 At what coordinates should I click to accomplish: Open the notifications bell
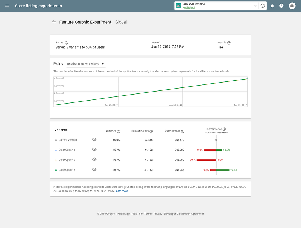[x=272, y=6]
